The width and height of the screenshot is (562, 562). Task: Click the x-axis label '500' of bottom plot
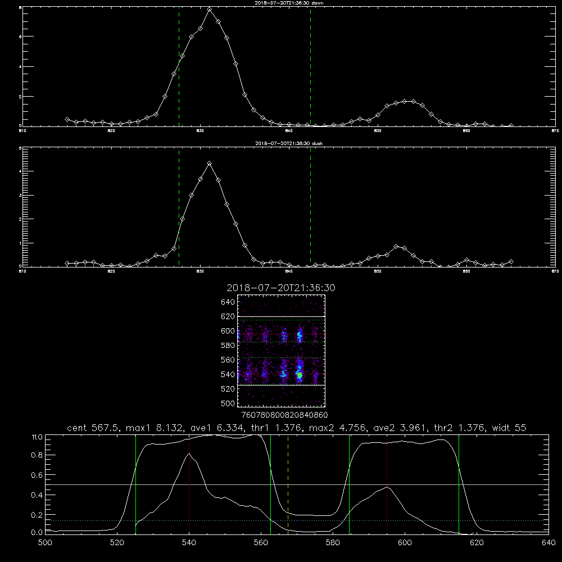click(45, 543)
